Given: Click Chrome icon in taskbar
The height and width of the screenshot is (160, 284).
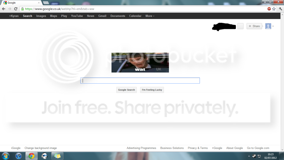Looking at the screenshot, I should (32, 156).
